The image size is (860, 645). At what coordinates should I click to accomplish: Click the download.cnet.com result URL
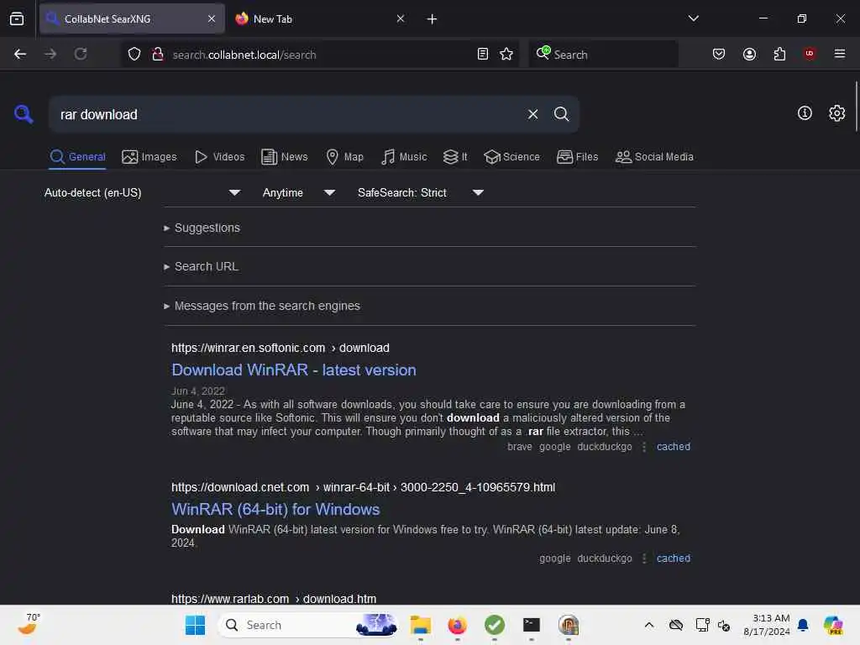click(363, 487)
